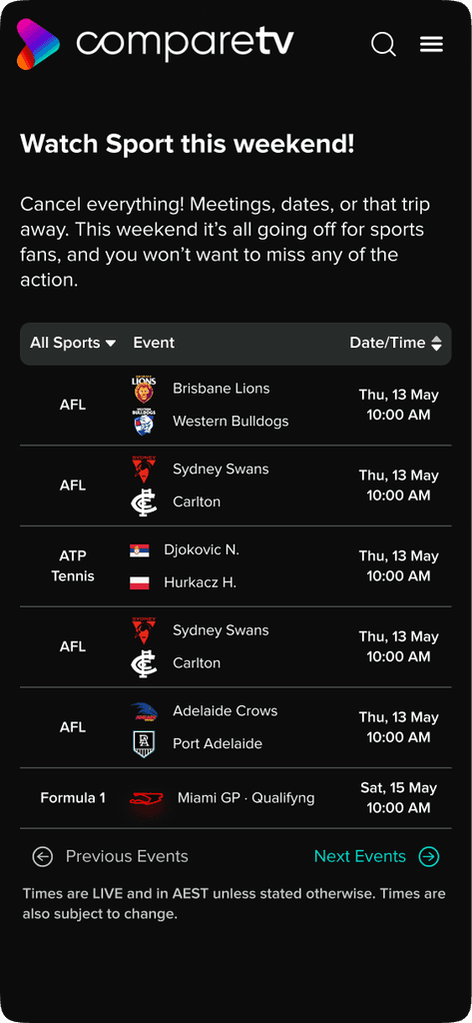Select the ATP Tennis event row label
The image size is (472, 1023).
point(73,566)
